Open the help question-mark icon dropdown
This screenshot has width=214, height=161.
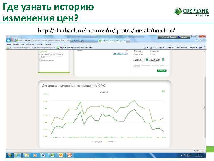pyautogui.click(x=200, y=47)
